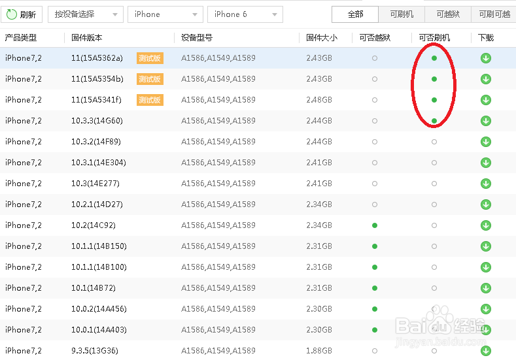The width and height of the screenshot is (516, 360).
Task: Click flash indicator for 11(15A5362a)
Action: coord(434,58)
